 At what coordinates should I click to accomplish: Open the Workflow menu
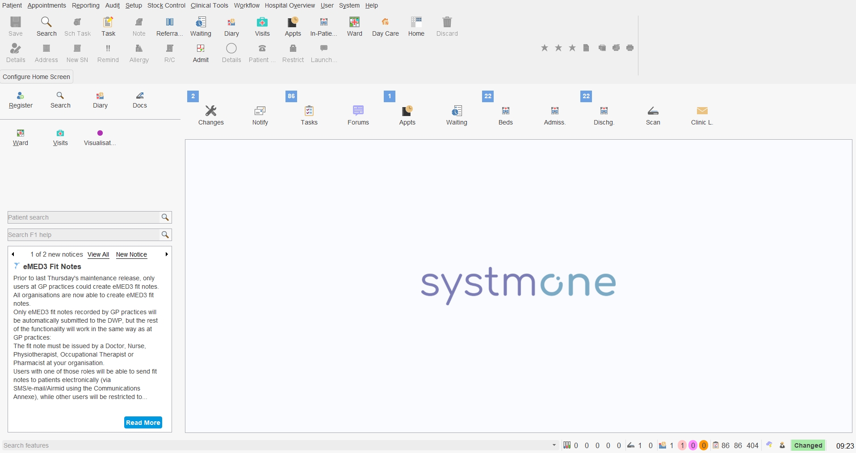point(247,5)
